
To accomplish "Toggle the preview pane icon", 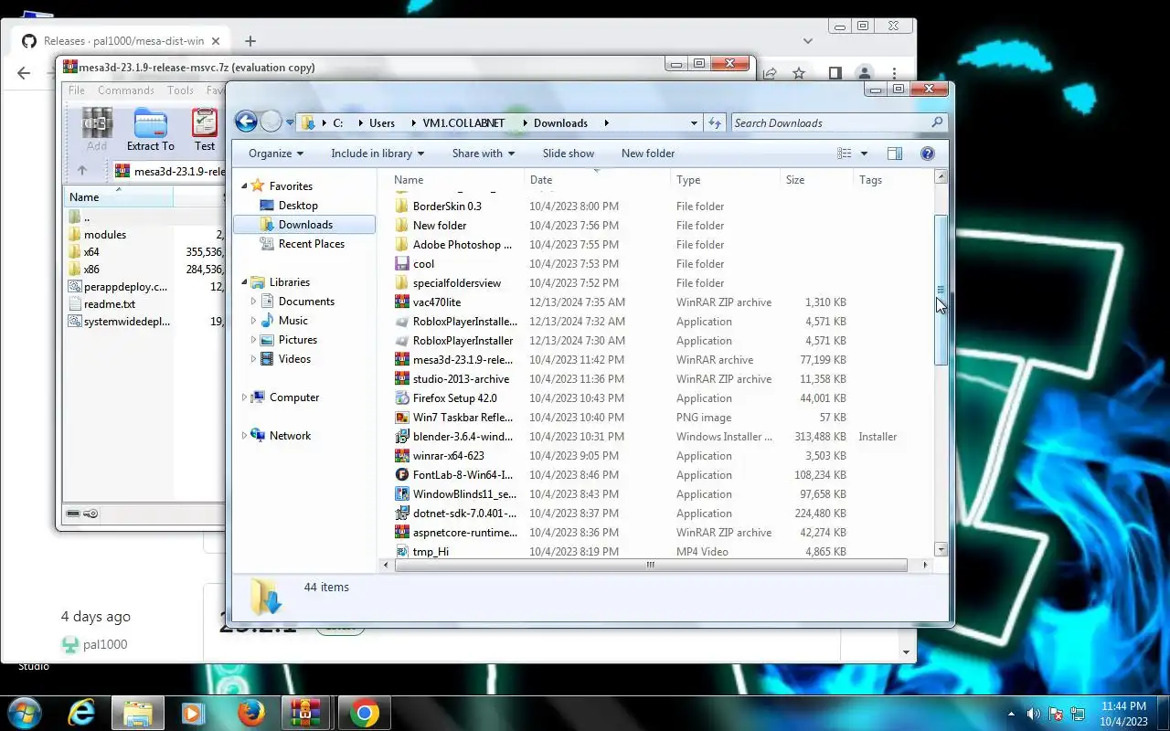I will [895, 154].
